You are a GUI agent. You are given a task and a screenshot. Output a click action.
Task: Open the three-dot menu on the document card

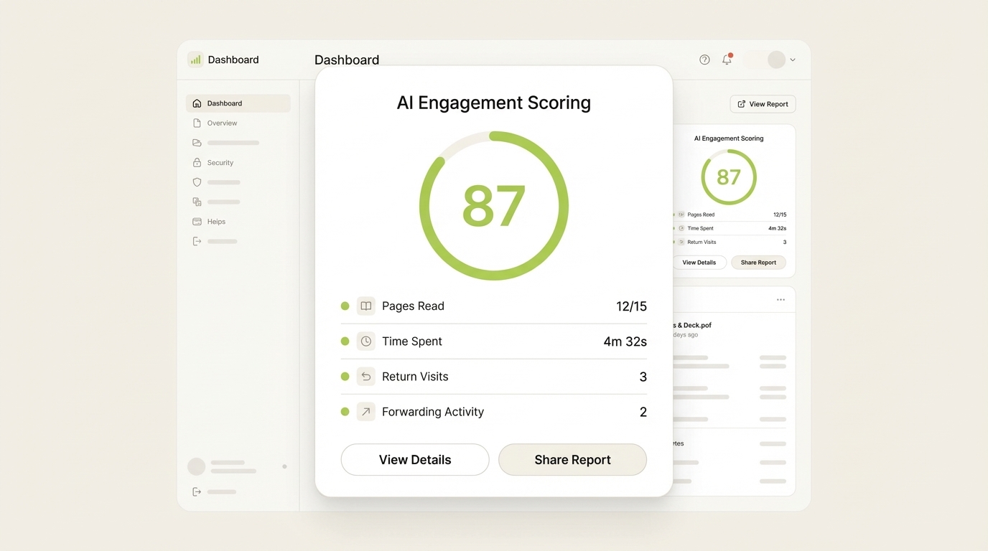tap(780, 299)
